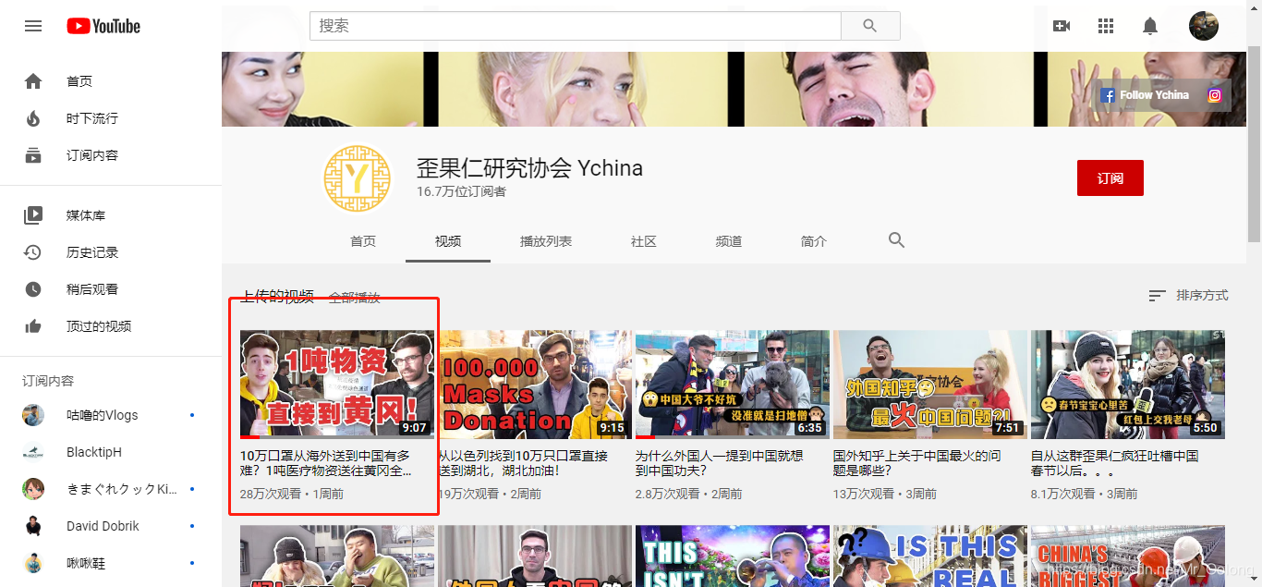Click the search magnifier button
Image resolution: width=1262 pixels, height=587 pixels.
(x=870, y=26)
